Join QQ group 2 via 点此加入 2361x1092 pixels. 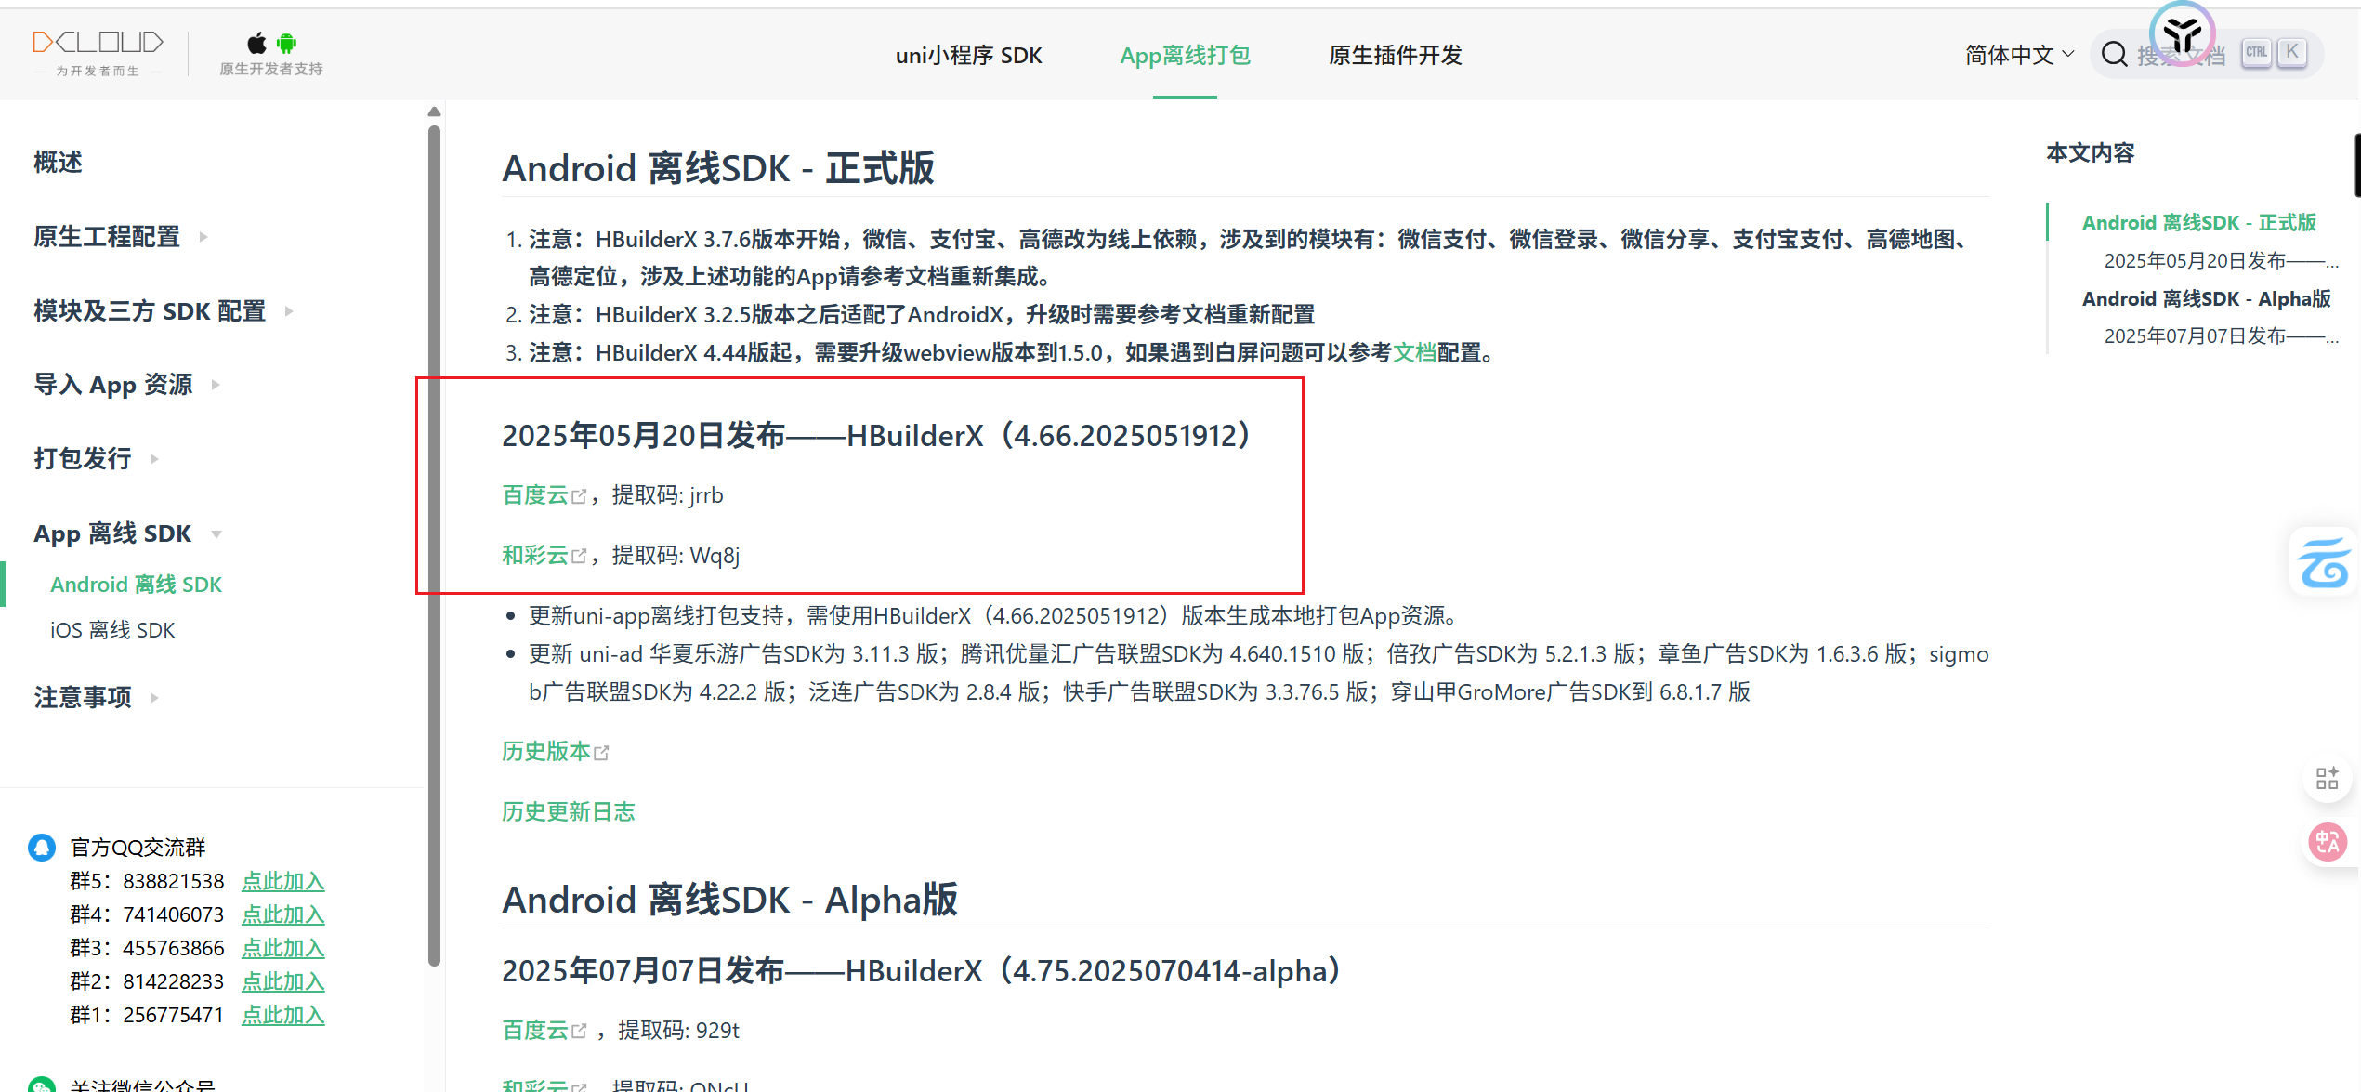[282, 981]
